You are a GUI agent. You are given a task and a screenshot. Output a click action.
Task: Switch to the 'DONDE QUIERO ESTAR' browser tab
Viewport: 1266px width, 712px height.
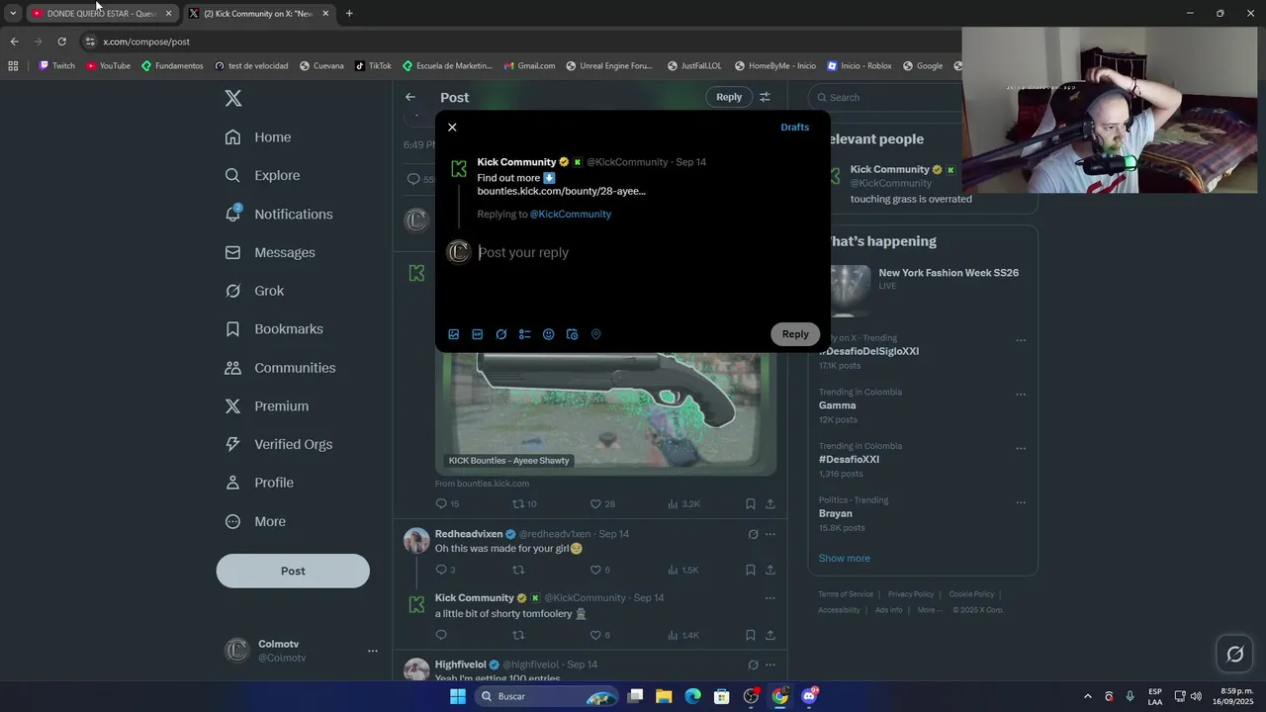102,14
